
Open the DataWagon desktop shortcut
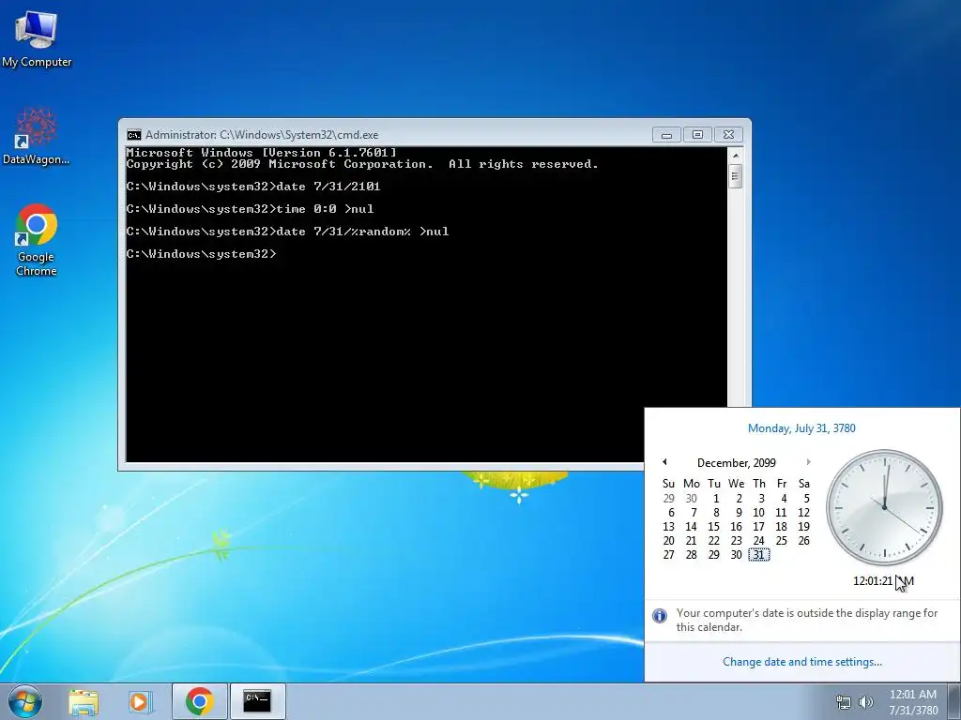pos(37,137)
